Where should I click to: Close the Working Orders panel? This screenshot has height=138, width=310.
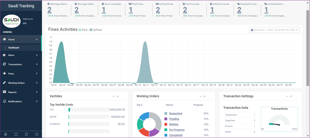click(205, 96)
